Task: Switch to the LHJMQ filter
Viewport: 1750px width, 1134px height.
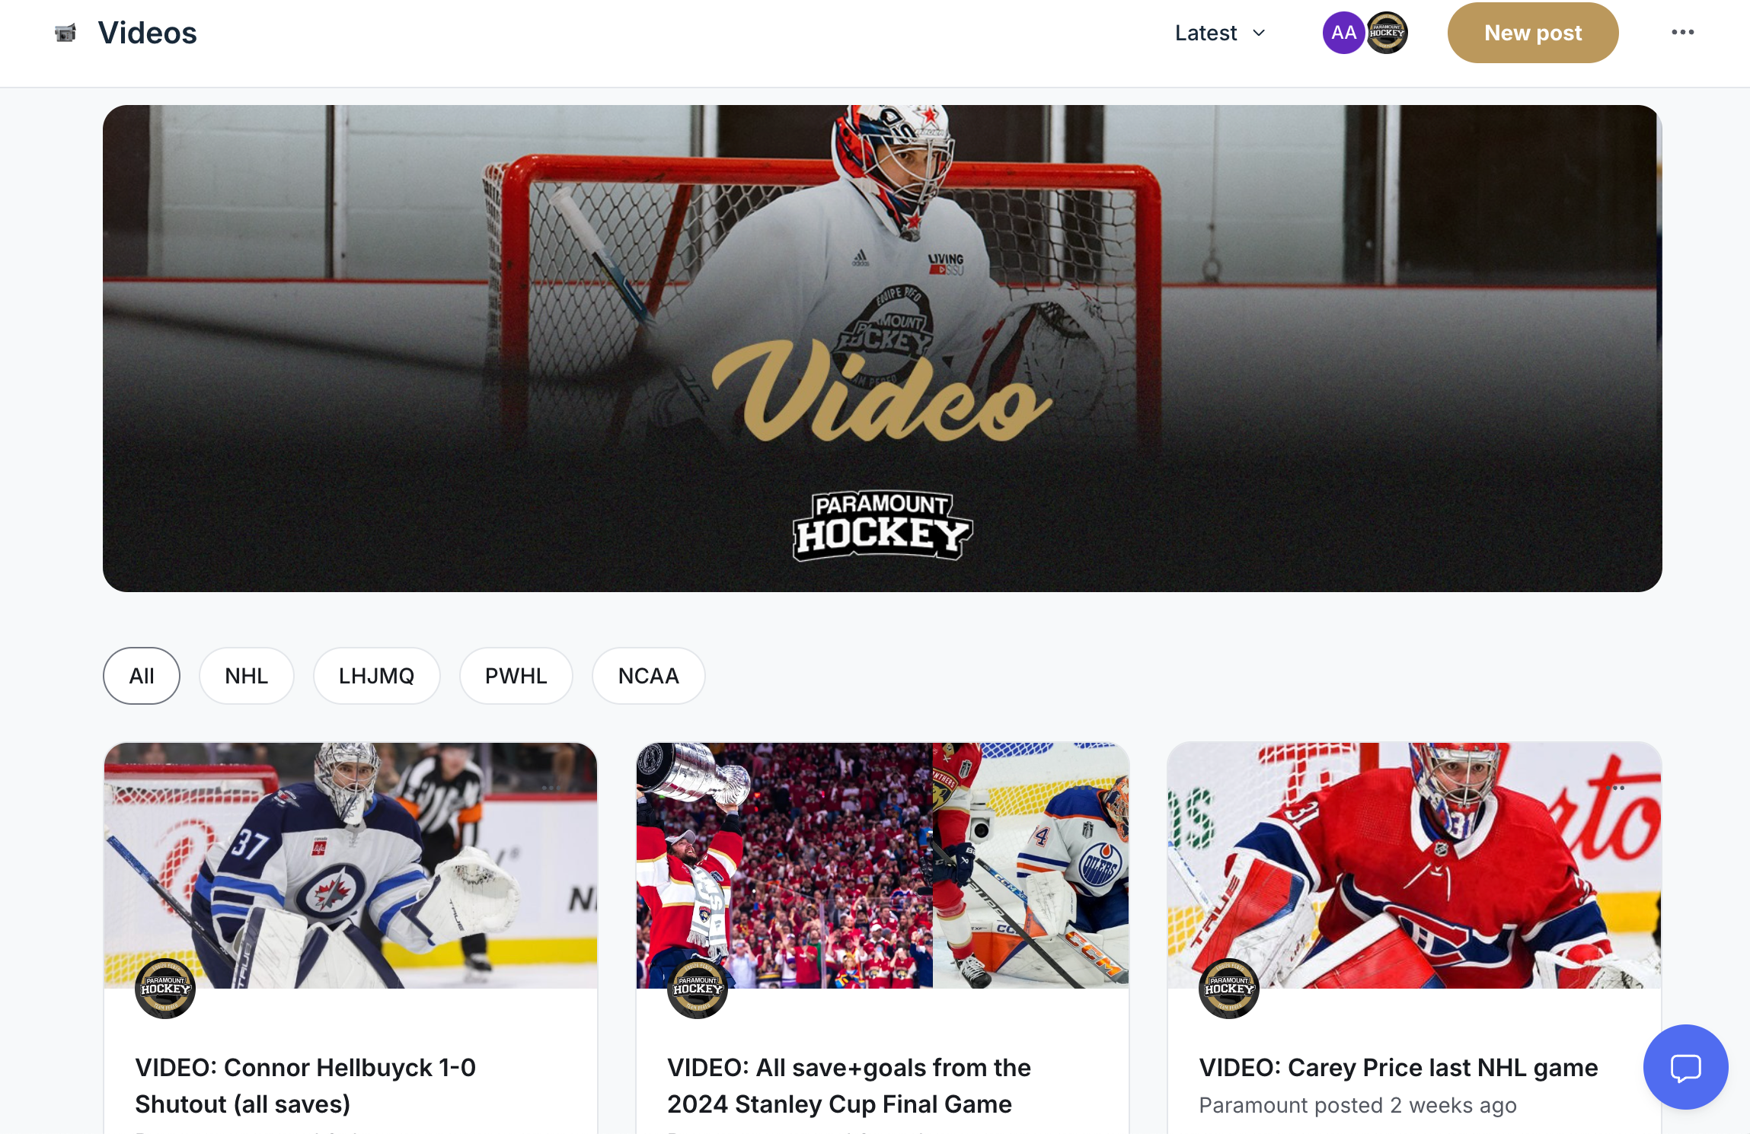Action: coord(376,676)
